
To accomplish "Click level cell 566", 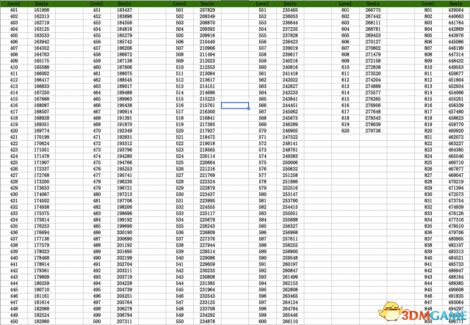I will (262, 106).
